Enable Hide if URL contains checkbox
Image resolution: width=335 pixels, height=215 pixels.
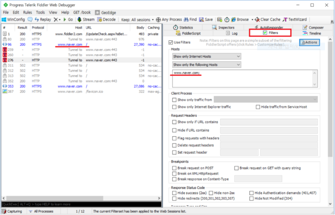pos(174,130)
